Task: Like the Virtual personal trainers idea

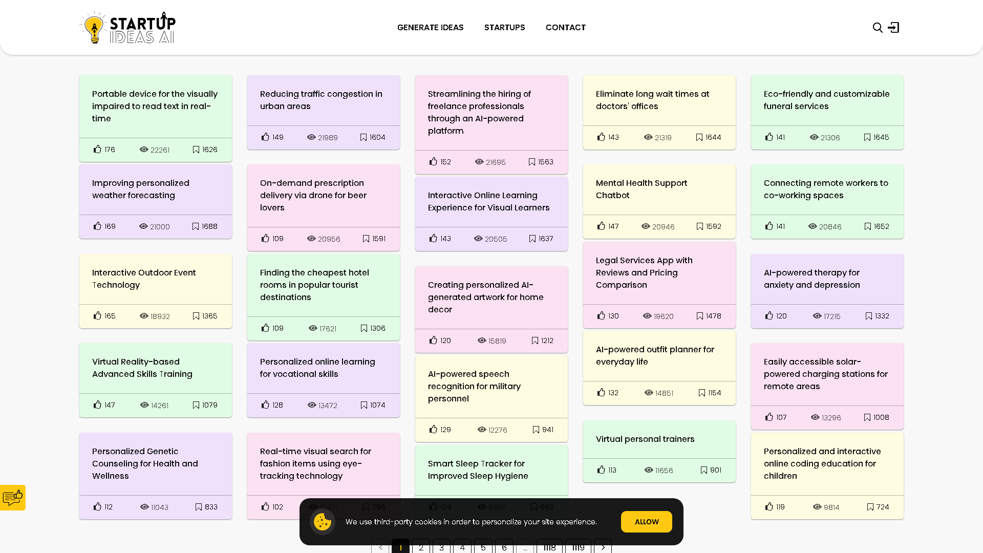Action: click(x=601, y=470)
